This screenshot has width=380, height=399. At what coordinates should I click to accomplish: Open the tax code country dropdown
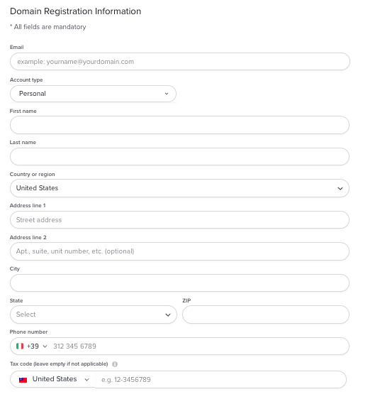coord(52,379)
